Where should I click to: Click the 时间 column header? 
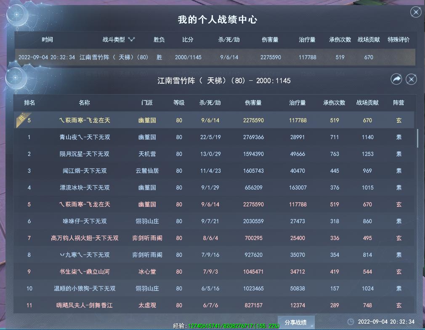point(47,40)
